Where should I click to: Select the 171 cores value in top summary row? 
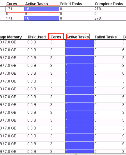[9, 9]
